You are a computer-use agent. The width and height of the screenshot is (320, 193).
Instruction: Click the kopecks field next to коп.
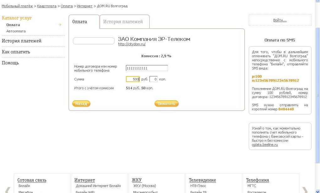(x=153, y=79)
